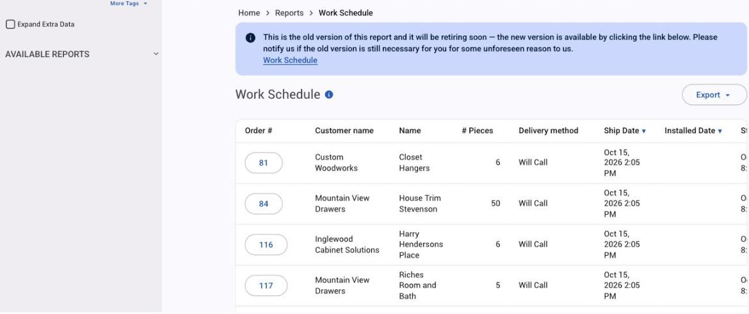The width and height of the screenshot is (749, 314).
Task: Click the info icon in the blue notice banner
Action: (x=250, y=38)
